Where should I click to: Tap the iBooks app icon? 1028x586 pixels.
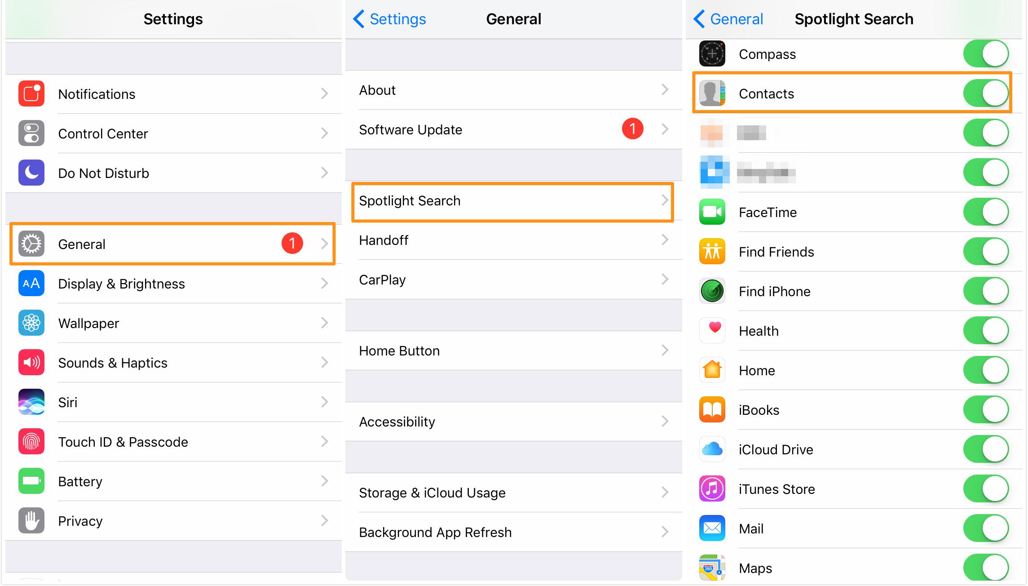(712, 410)
